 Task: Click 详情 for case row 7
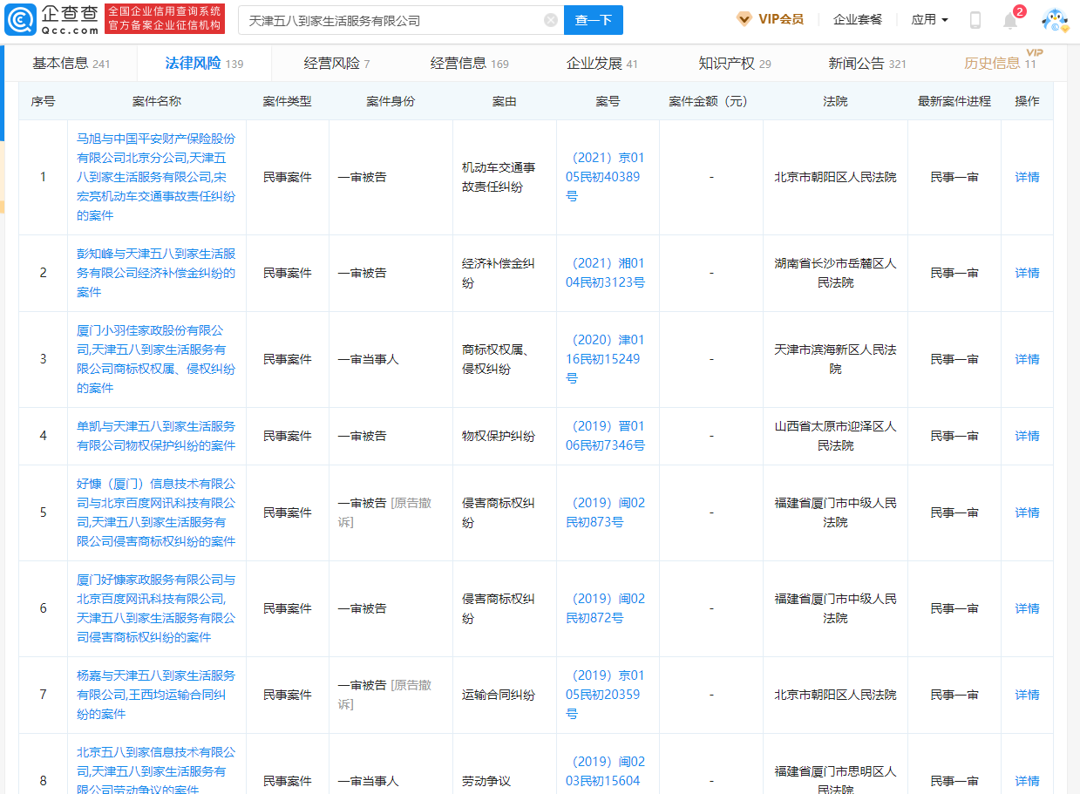pyautogui.click(x=1027, y=695)
